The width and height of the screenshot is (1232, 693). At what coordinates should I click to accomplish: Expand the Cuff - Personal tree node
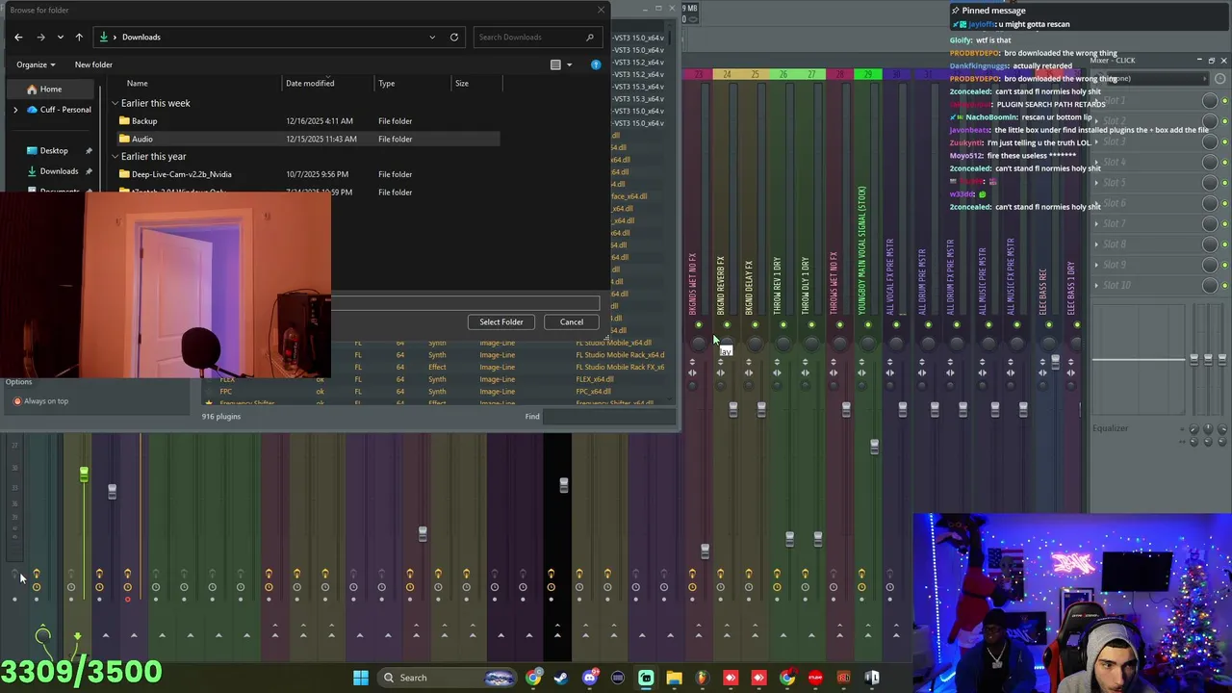click(x=14, y=110)
